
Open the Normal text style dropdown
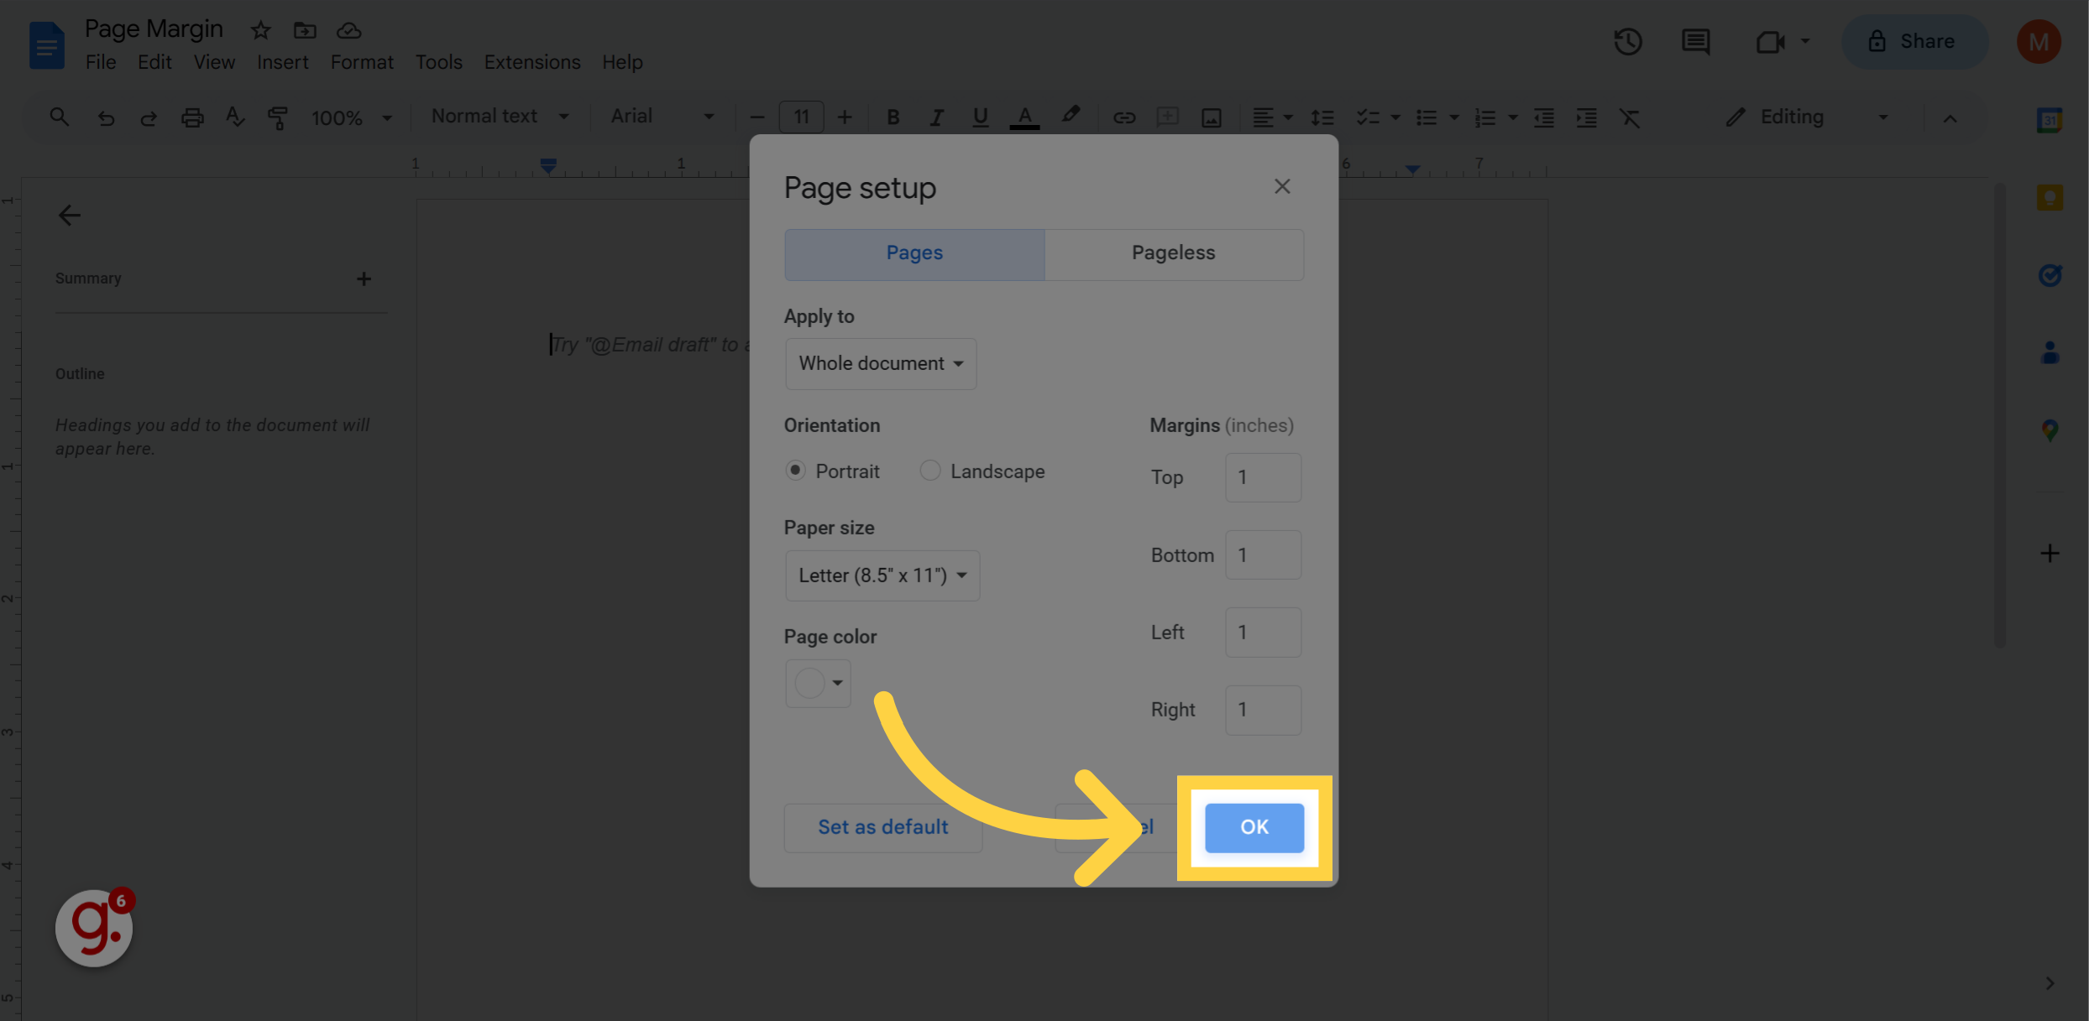(500, 117)
